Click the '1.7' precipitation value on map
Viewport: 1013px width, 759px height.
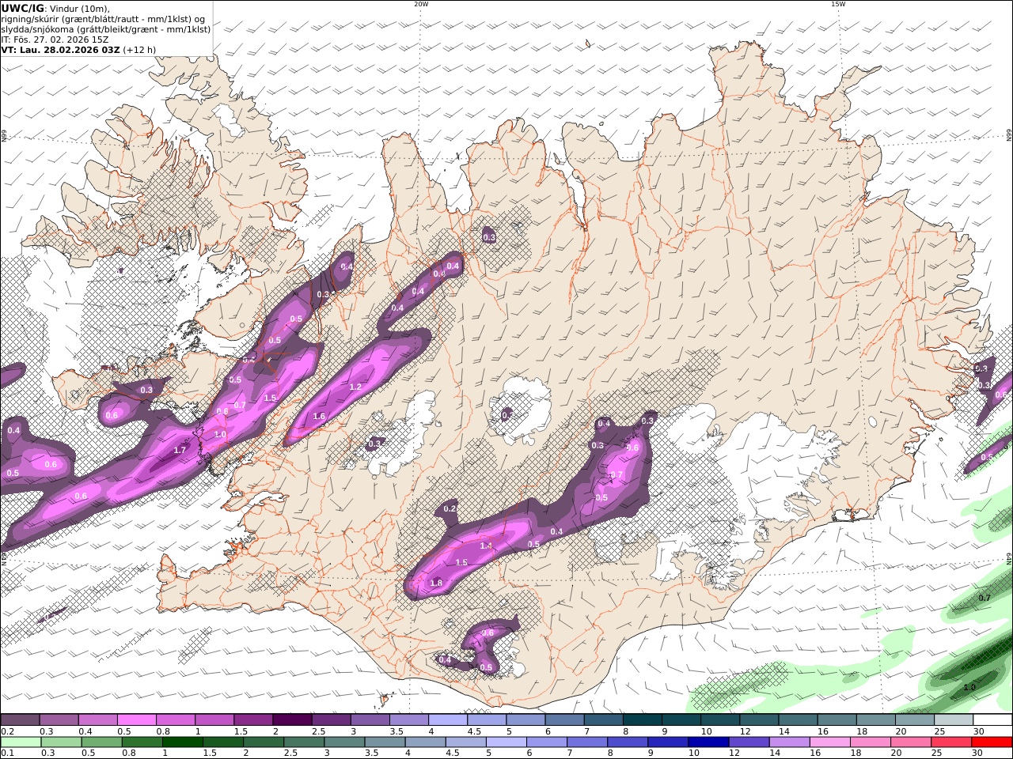point(180,450)
